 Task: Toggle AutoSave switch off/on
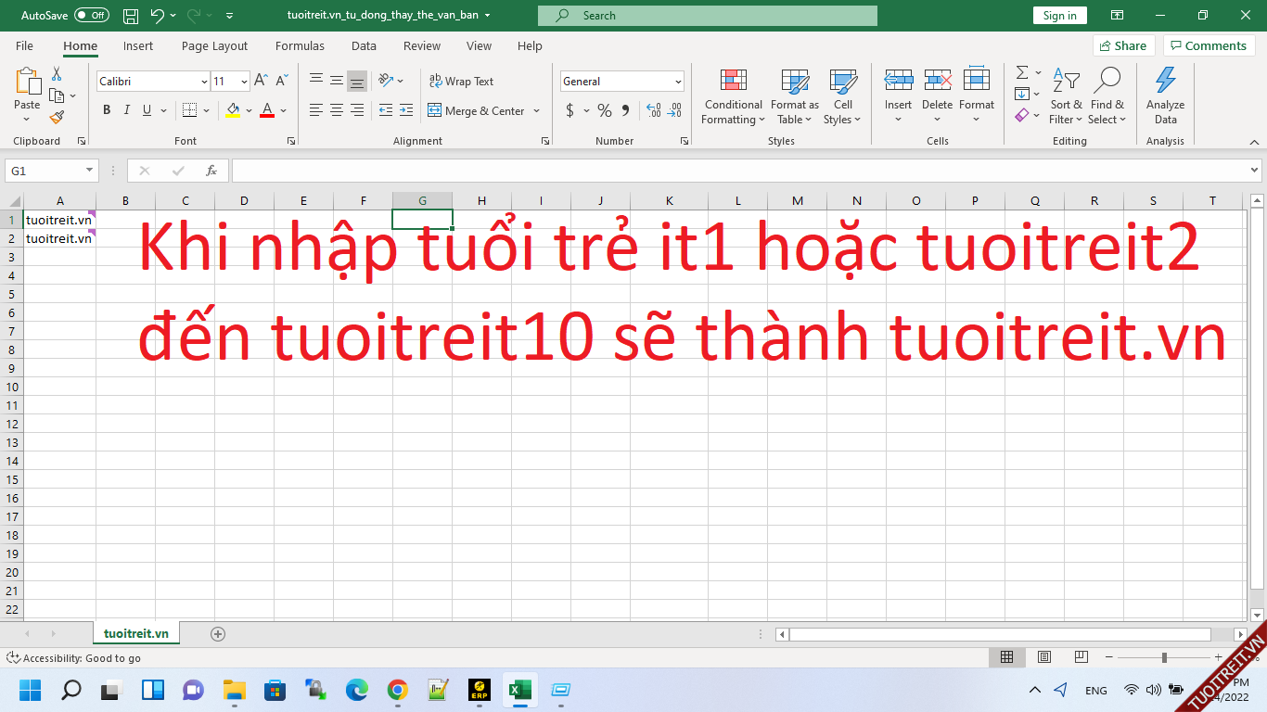(91, 16)
